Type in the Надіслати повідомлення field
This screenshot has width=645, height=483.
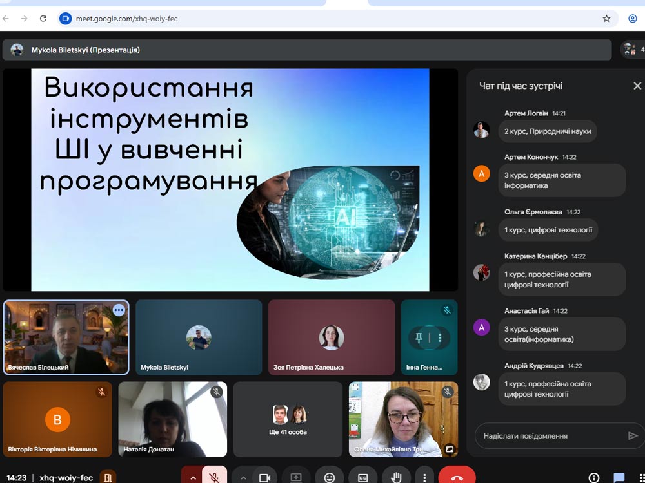coord(550,436)
